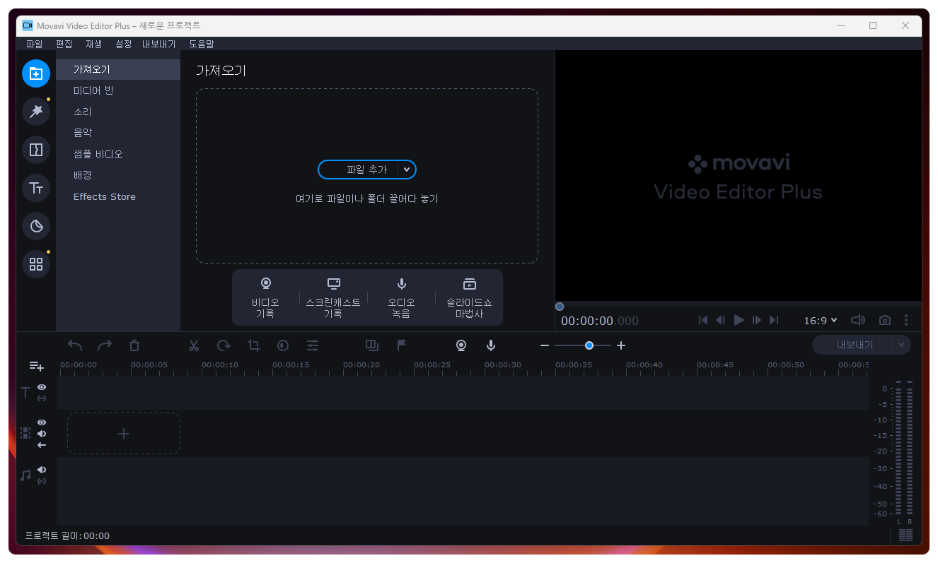
Task: Toggle the title track eye visibility
Action: pos(42,387)
